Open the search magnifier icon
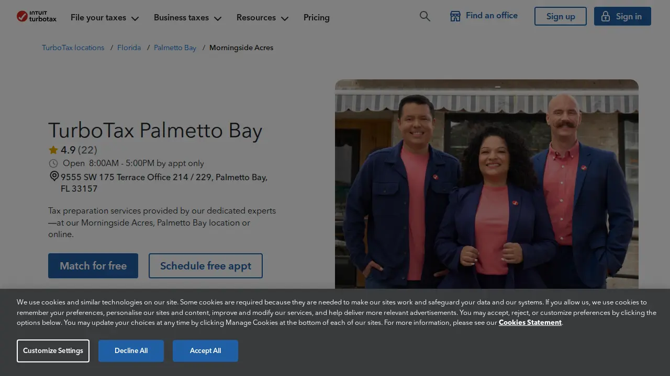 click(x=425, y=16)
